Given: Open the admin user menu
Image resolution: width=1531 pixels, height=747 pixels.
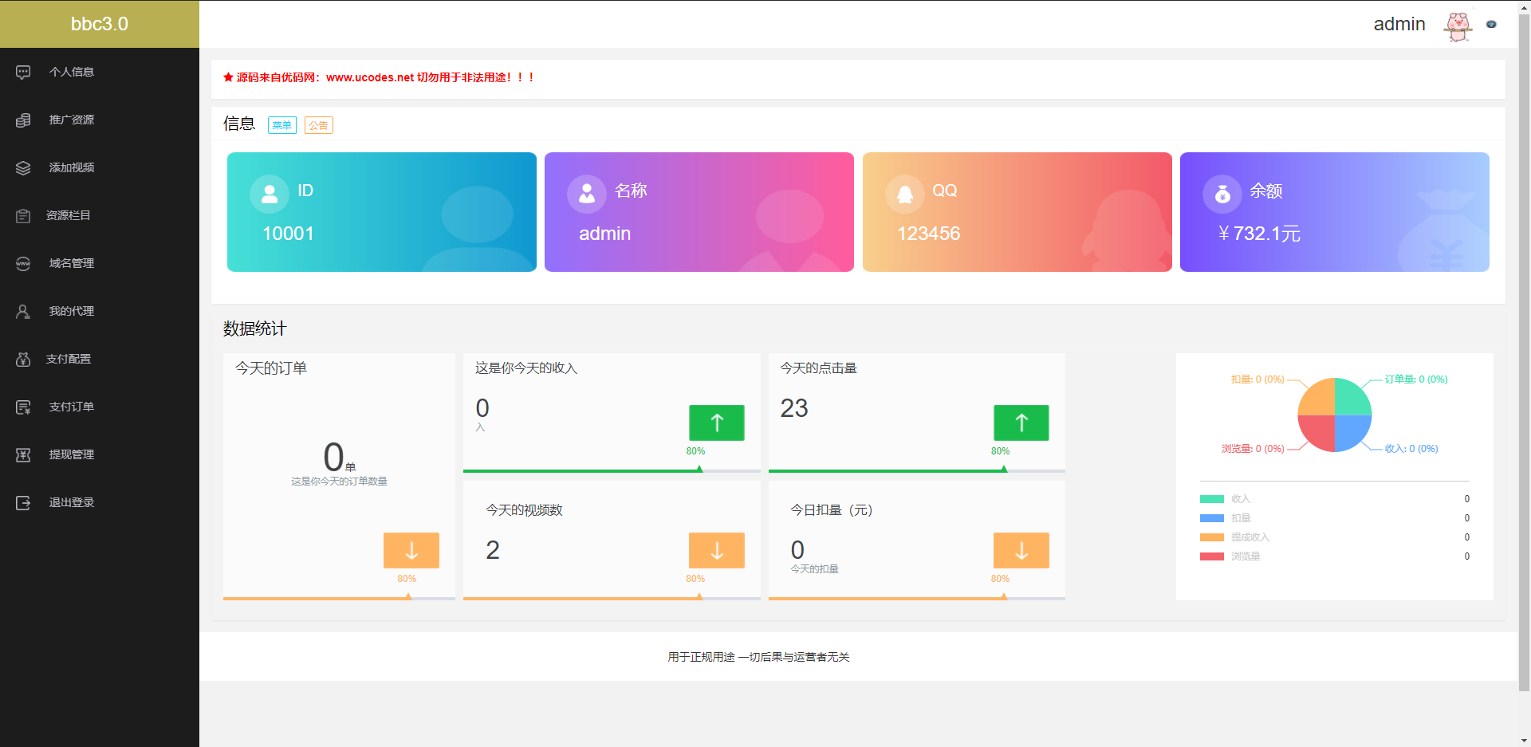Looking at the screenshot, I should [1399, 24].
